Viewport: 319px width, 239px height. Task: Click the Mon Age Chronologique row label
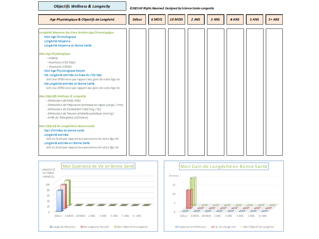click(x=60, y=37)
